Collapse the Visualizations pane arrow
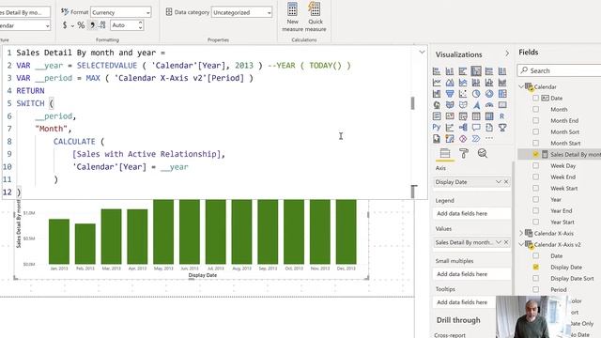601x338 pixels. pos(507,54)
